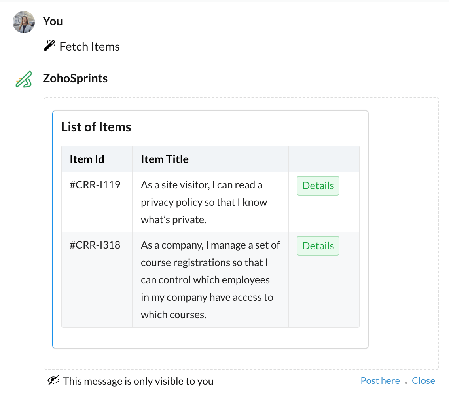Click the Post here link

point(380,380)
